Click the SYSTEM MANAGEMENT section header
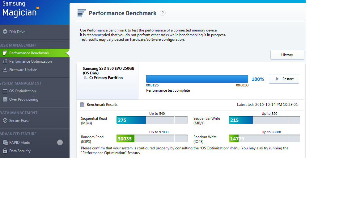Viewport: 356px width, 200px height. coord(21,83)
